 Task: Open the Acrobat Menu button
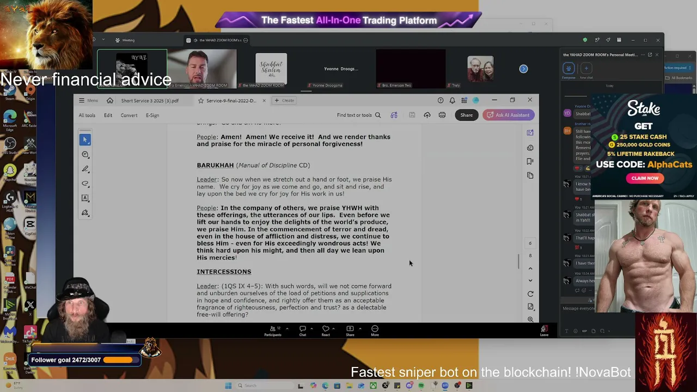88,100
